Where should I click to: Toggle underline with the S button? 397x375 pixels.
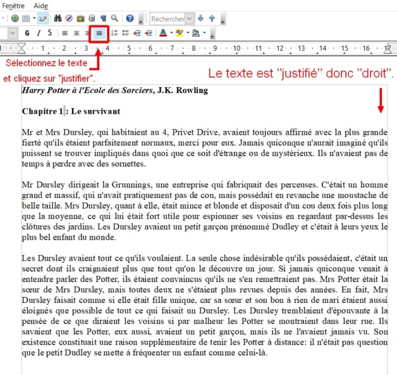pos(50,33)
